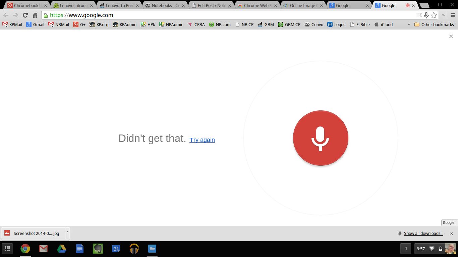Open the Chrome menu
Screen dimensions: 458x257
pyautogui.click(x=453, y=15)
